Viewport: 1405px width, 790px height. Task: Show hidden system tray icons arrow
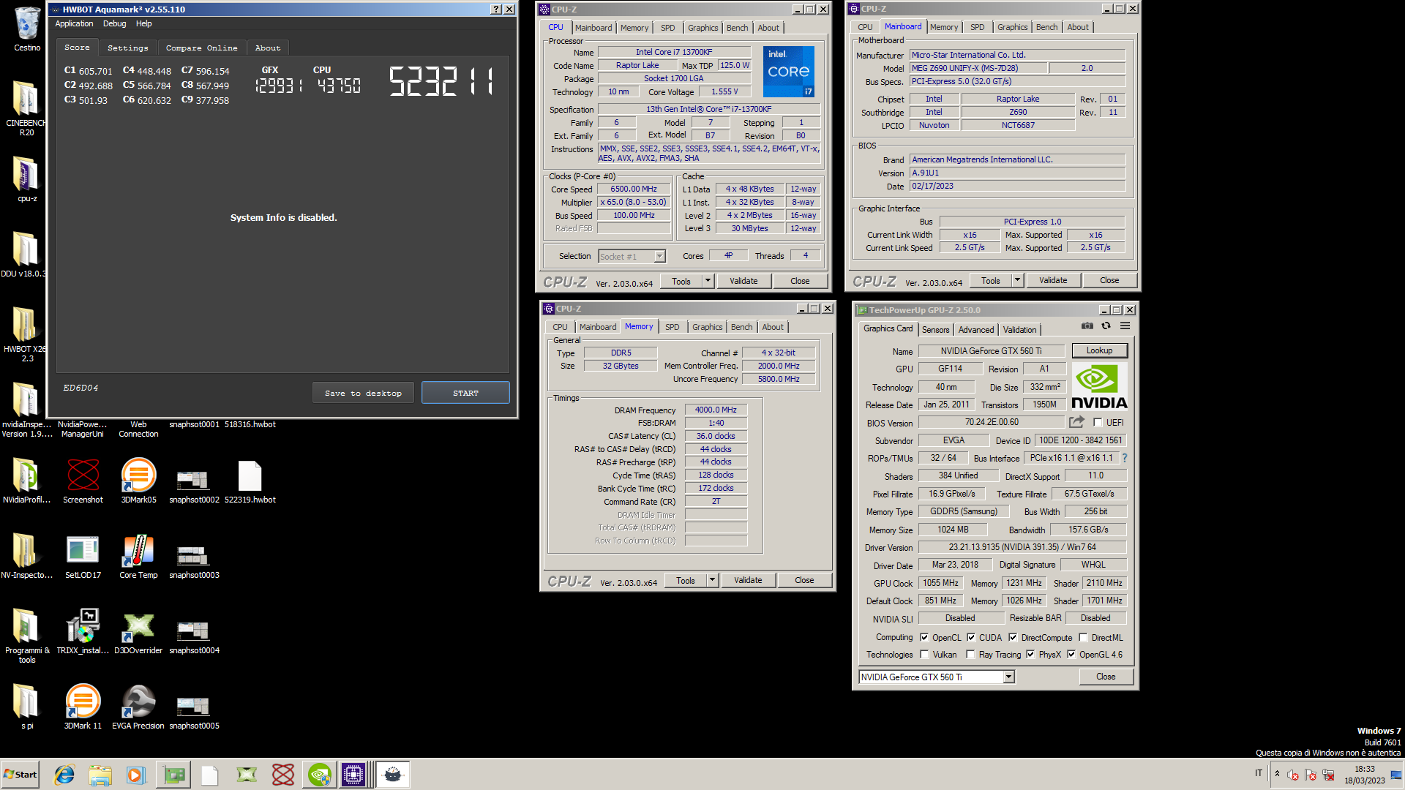pos(1277,774)
